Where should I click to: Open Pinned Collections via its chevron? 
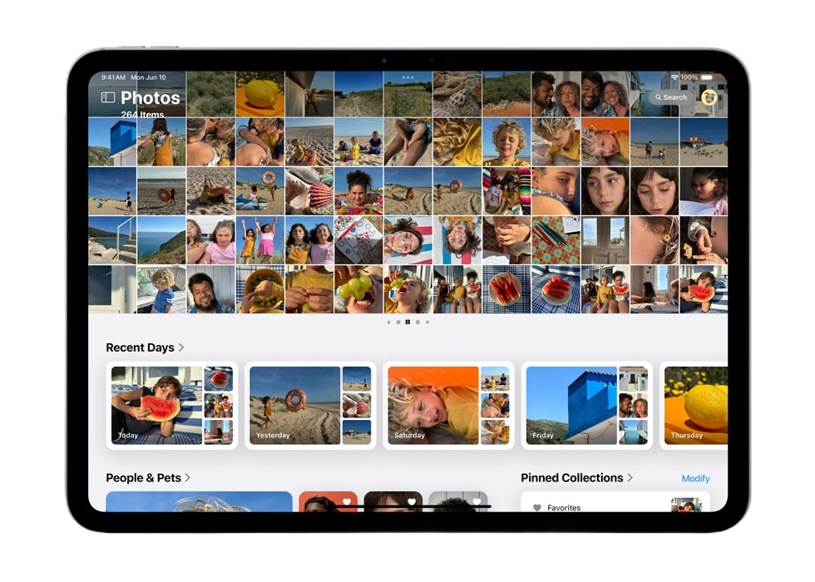coord(629,478)
